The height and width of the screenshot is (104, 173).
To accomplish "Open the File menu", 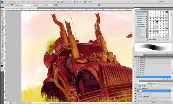I will (x=6, y=2).
